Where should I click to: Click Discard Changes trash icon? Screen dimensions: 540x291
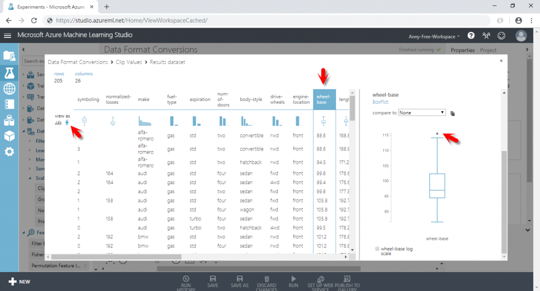click(266, 284)
